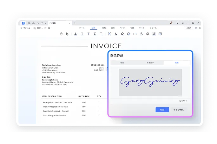Select the Area highlight tool

[x=109, y=34]
